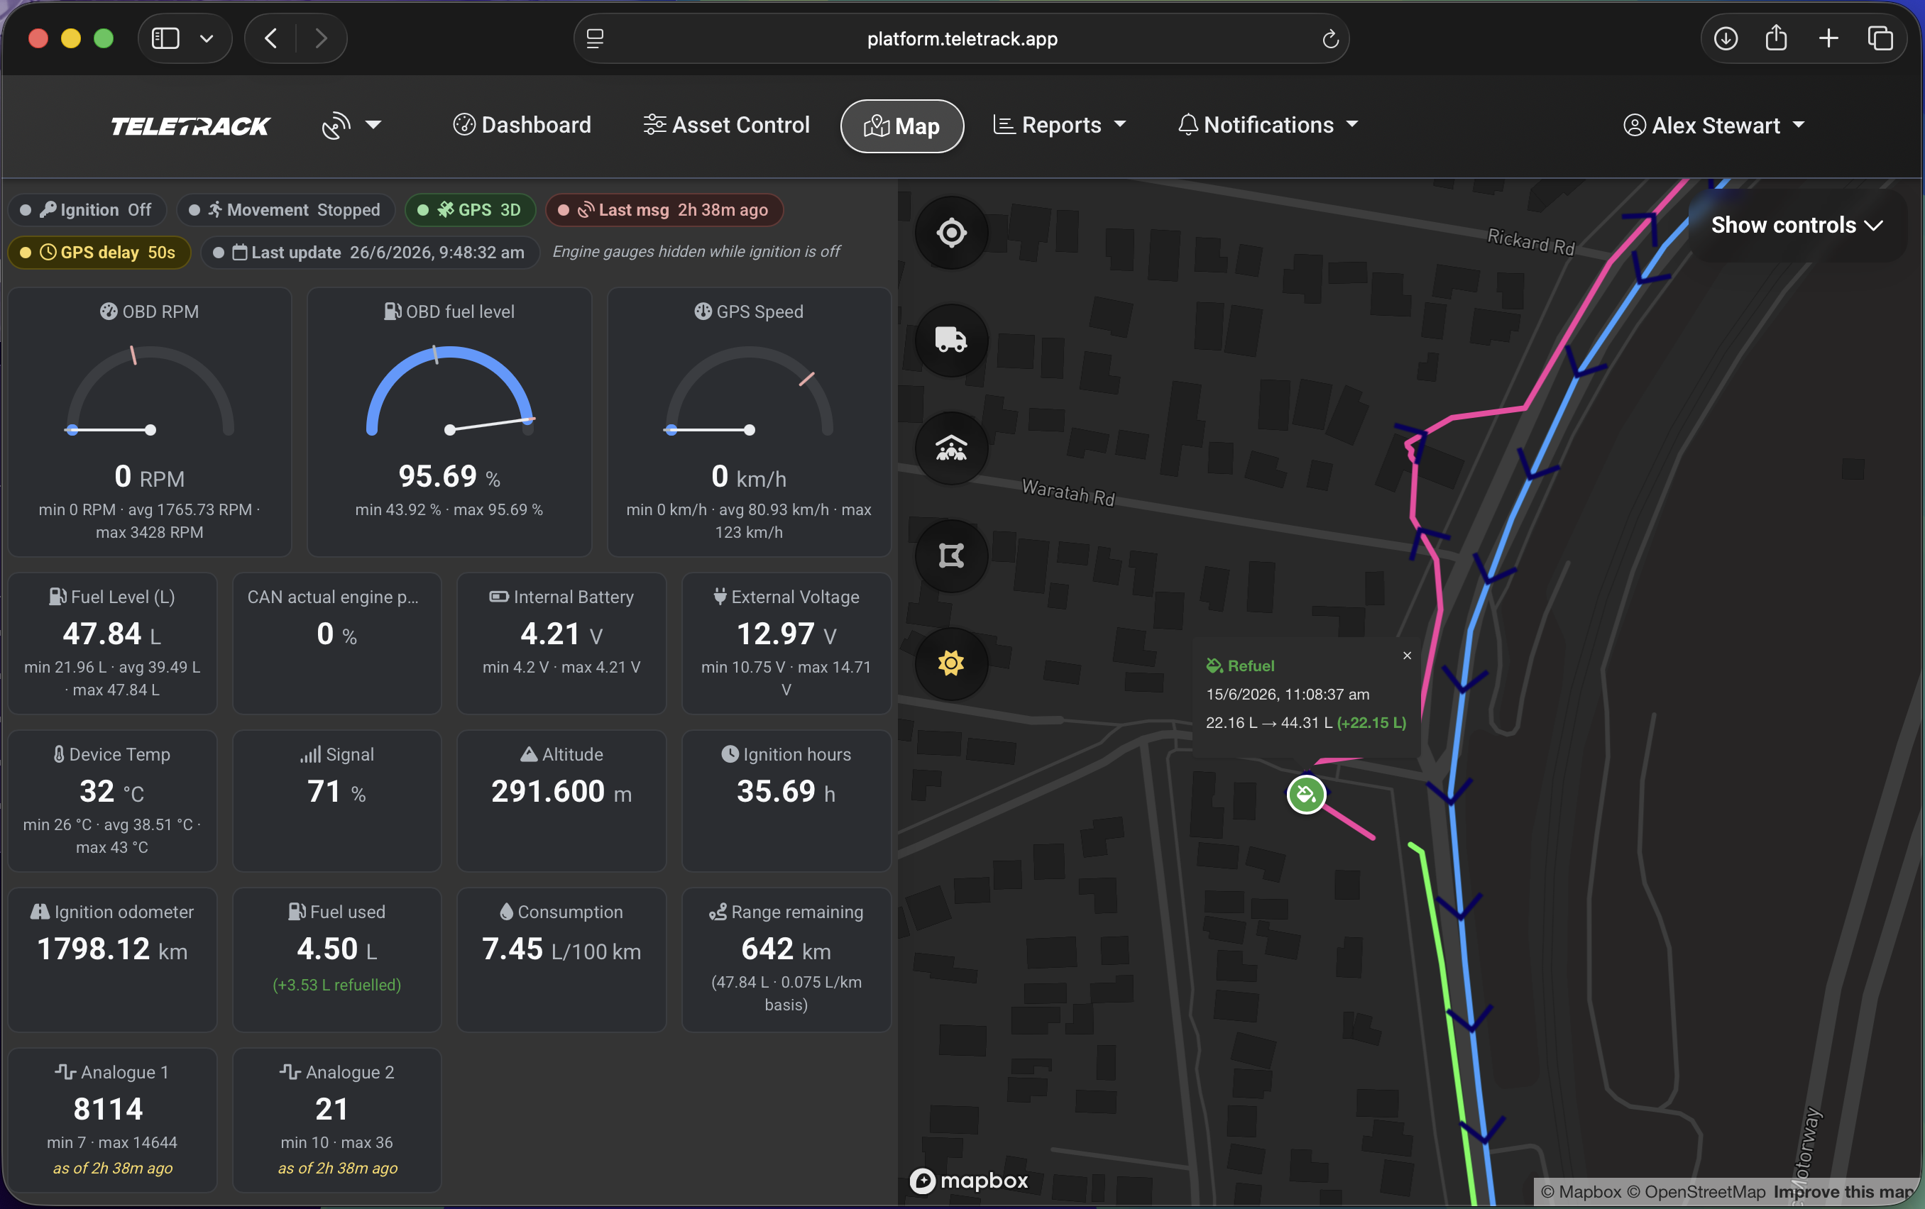1925x1209 pixels.
Task: Open the Dashboard tab
Action: click(522, 126)
